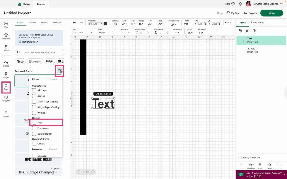The height and width of the screenshot is (179, 287).
Task: Select the Cricut fonts tab
Action: tap(20, 23)
